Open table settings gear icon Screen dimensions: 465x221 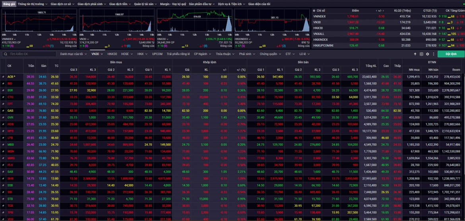coord(427,54)
